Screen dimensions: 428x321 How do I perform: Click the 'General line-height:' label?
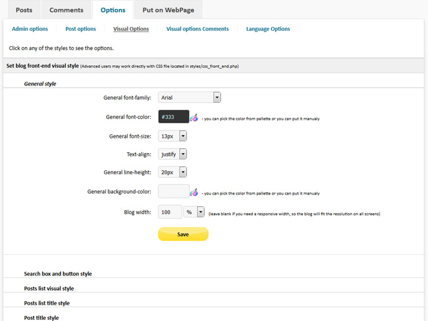coord(127,172)
